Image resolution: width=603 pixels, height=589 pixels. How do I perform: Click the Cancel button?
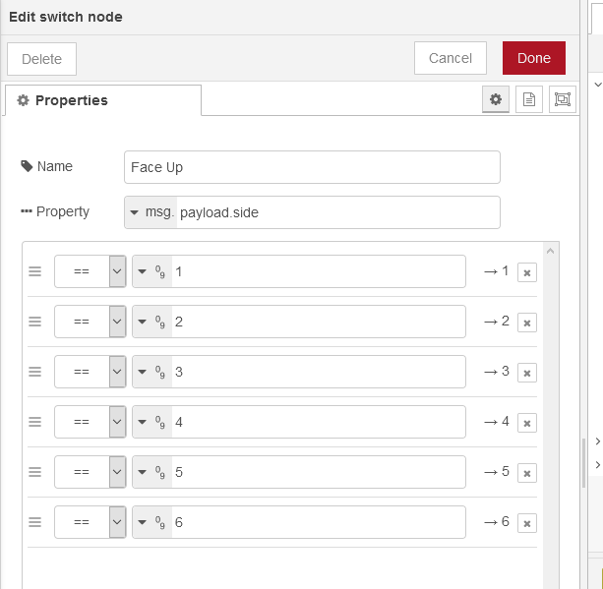point(451,58)
